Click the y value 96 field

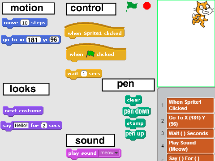tap(54, 40)
